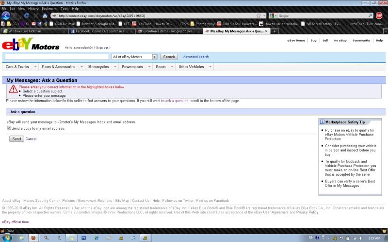Screen dimensions: 388x242
Task: Open the eBay Motors logo
Action: [x=31, y=44]
